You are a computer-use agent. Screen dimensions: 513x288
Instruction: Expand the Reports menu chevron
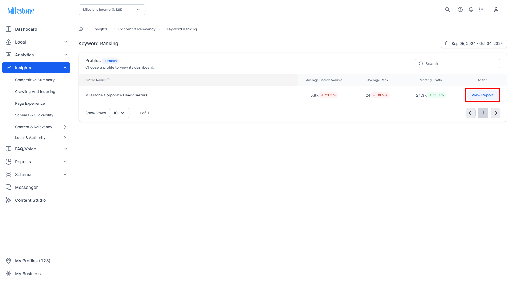point(65,162)
